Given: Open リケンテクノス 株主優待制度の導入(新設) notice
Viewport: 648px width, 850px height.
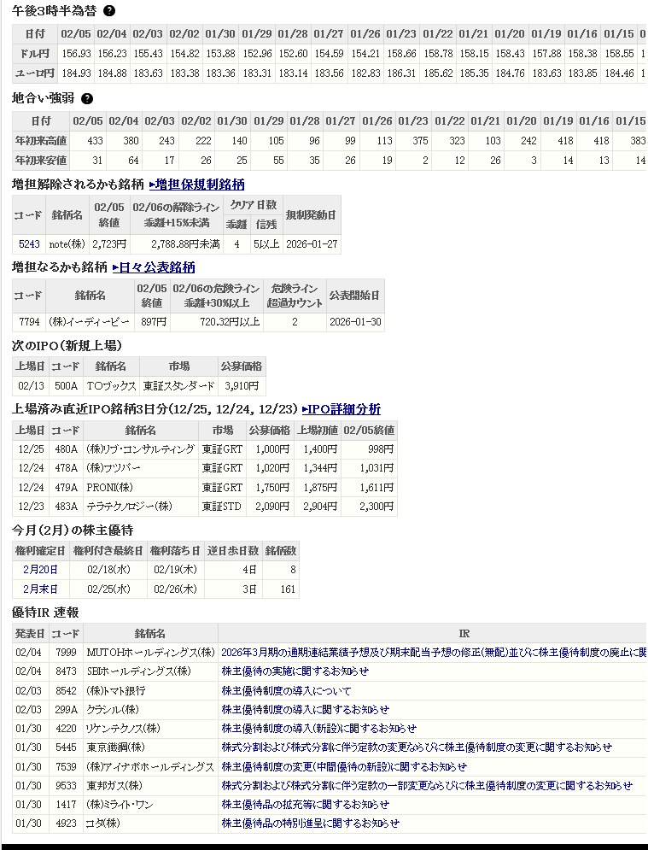Looking at the screenshot, I should [x=318, y=729].
